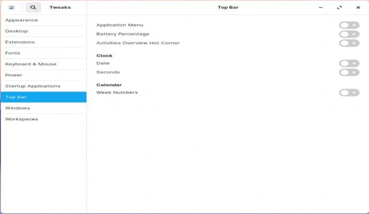Maximize the Tweaks window

click(339, 8)
